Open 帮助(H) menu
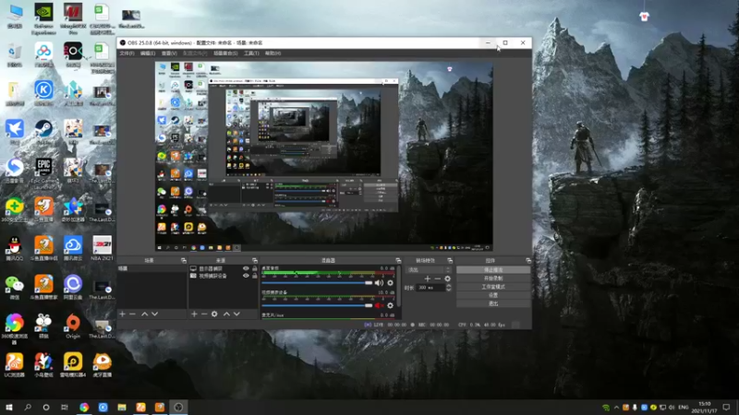This screenshot has width=739, height=415. (x=273, y=53)
